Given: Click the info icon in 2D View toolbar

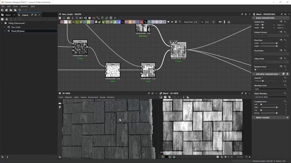Looking at the screenshot, I should pyautogui.click(x=184, y=97).
